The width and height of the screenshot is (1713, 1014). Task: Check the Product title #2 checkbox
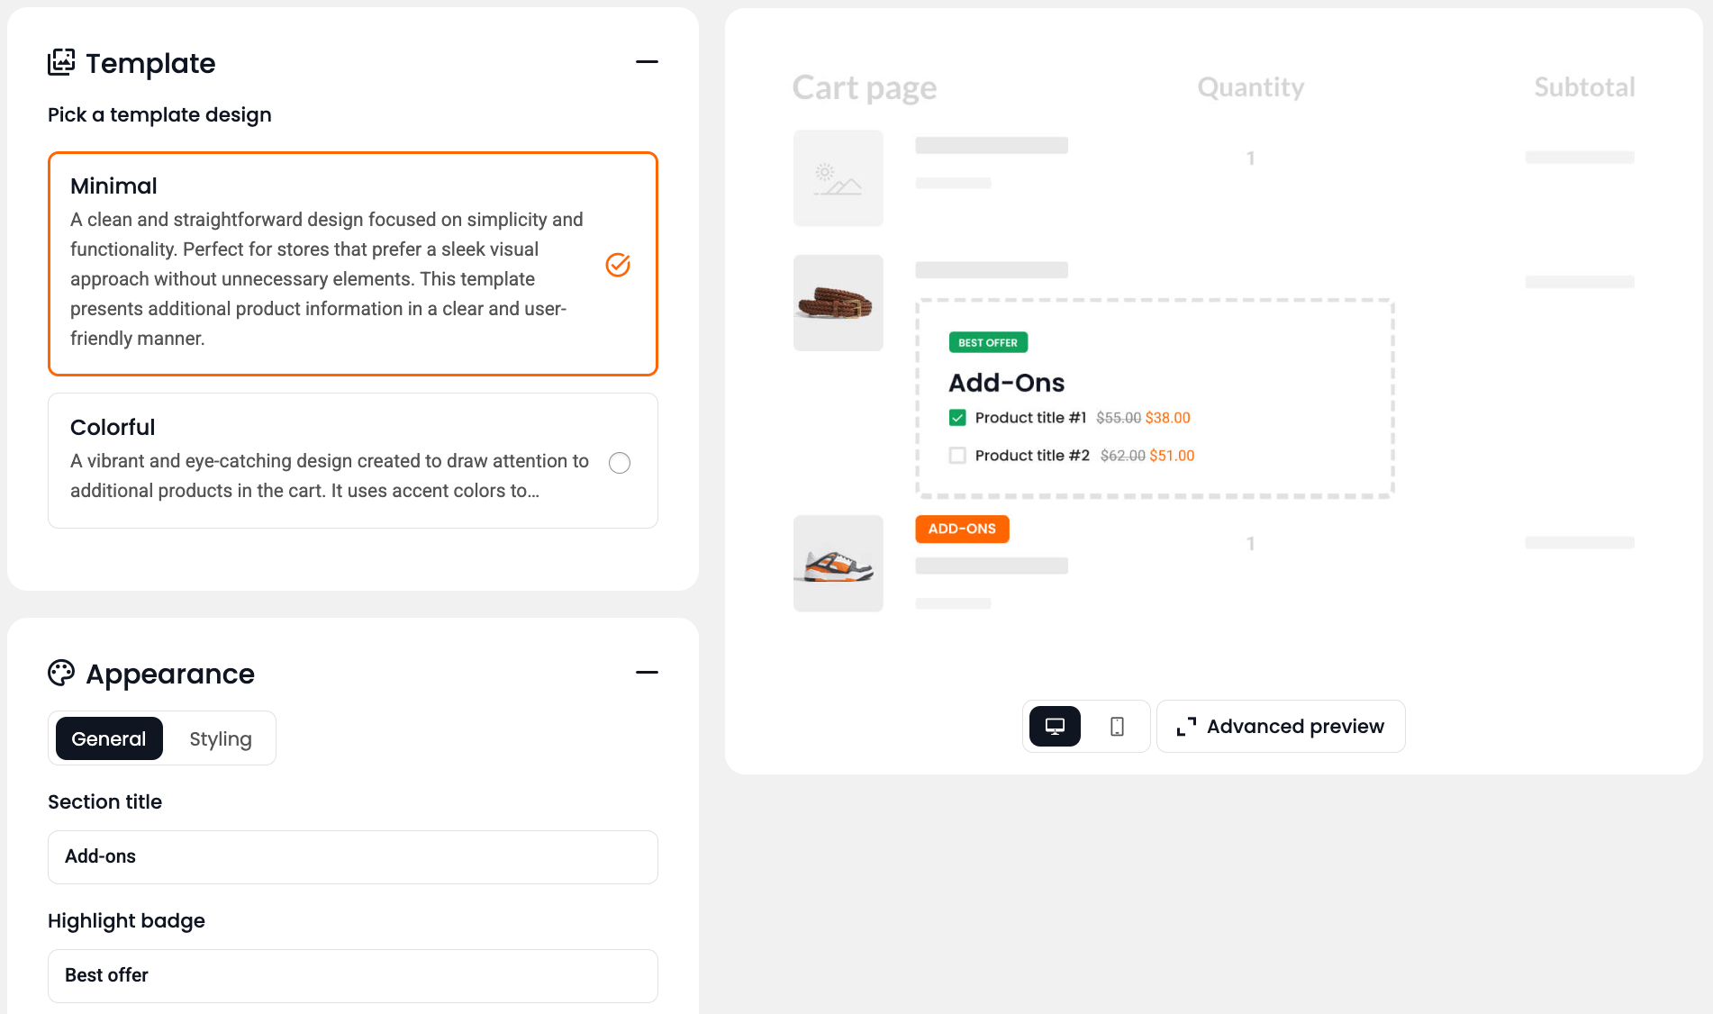[x=957, y=456]
